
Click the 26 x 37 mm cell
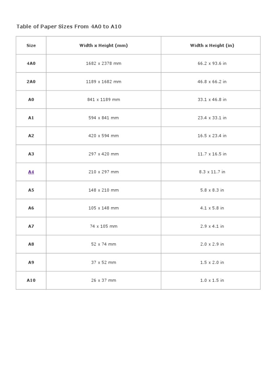[x=104, y=280]
